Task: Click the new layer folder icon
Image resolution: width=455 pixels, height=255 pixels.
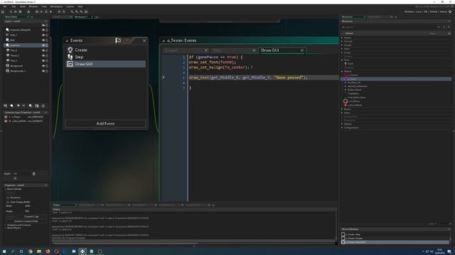Action: 37,106
